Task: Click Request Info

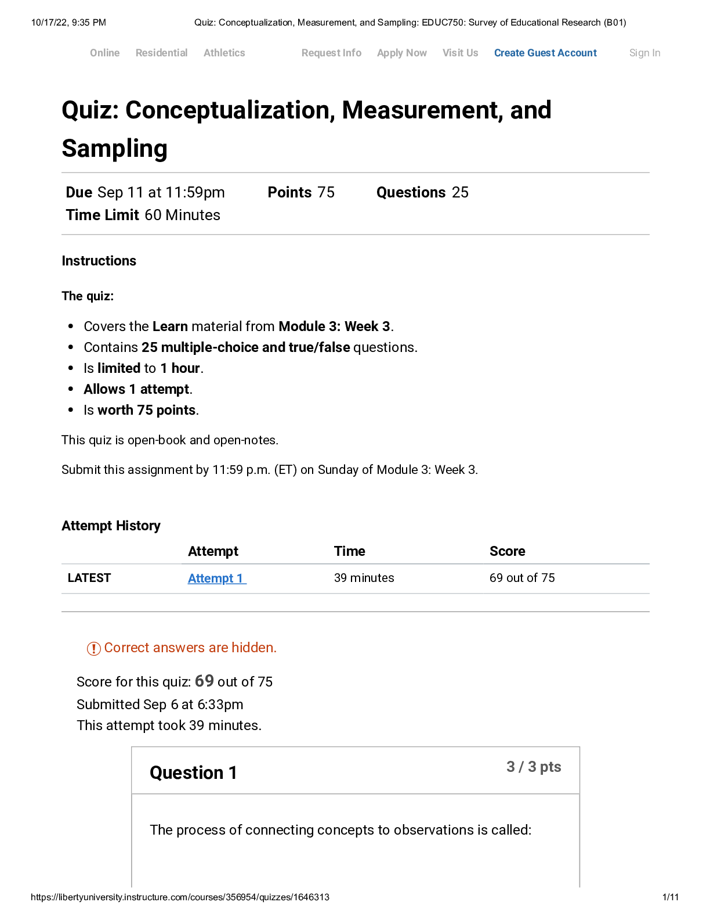Action: 331,53
